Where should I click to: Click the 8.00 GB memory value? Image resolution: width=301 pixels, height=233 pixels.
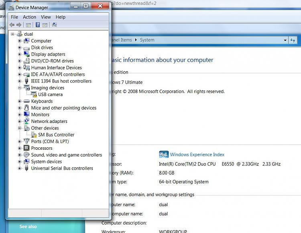pyautogui.click(x=167, y=173)
